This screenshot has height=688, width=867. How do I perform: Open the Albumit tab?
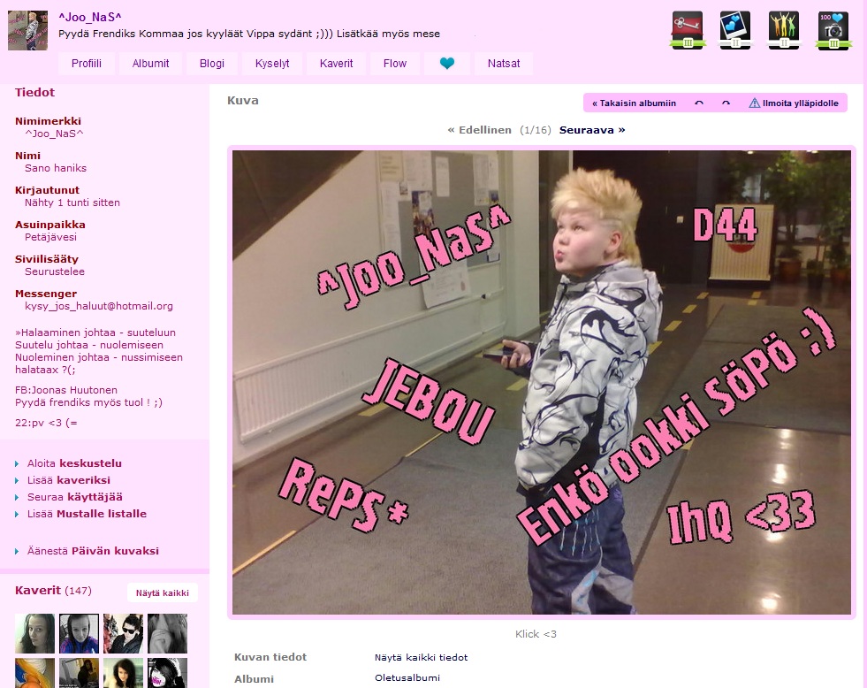[150, 63]
